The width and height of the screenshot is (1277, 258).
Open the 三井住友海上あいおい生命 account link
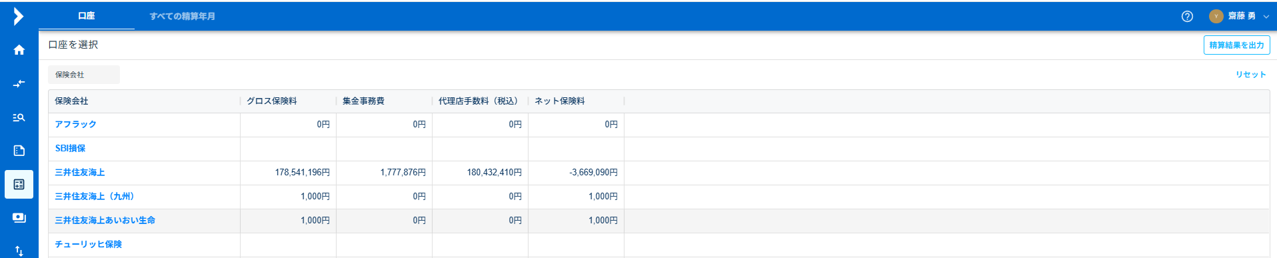[x=105, y=221]
